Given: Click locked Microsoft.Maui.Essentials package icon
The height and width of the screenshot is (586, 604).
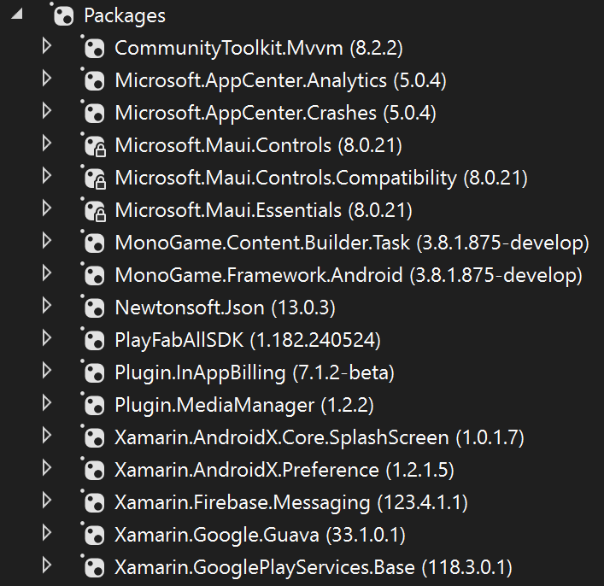Looking at the screenshot, I should click(x=94, y=209).
